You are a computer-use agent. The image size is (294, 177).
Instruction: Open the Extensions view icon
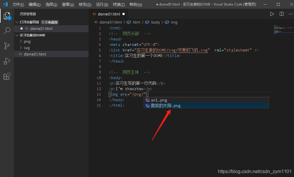coord(7,76)
